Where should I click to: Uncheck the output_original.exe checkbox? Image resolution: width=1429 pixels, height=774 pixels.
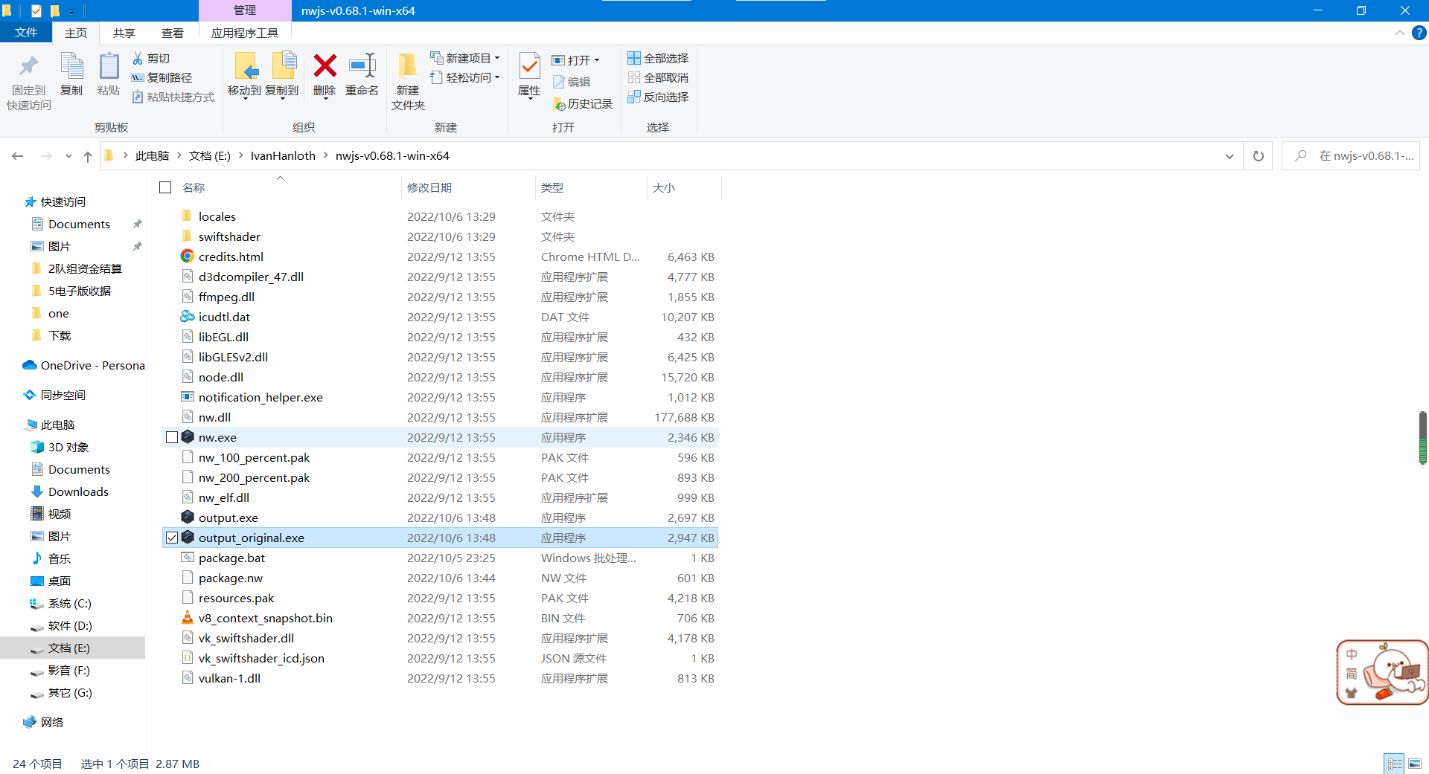click(172, 538)
